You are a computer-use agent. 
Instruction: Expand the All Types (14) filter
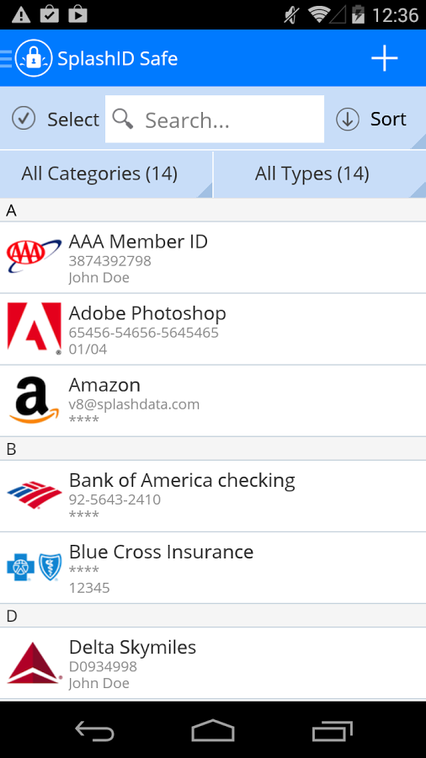click(320, 174)
